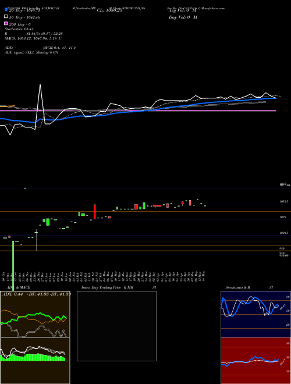The width and height of the screenshot is (291, 384).
Task: Click the 'ADX & MACD' panel title
Action: click(x=19, y=287)
